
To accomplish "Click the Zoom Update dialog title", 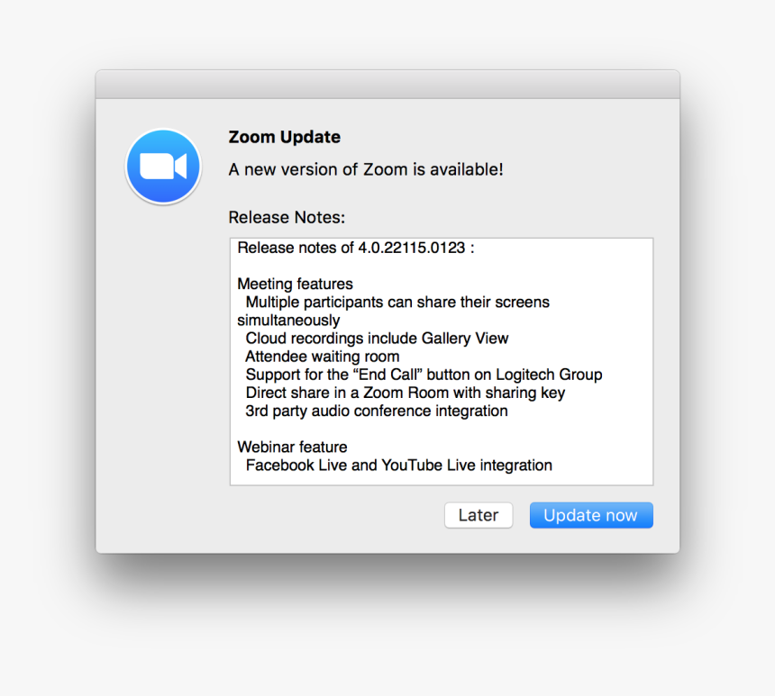I will point(284,137).
